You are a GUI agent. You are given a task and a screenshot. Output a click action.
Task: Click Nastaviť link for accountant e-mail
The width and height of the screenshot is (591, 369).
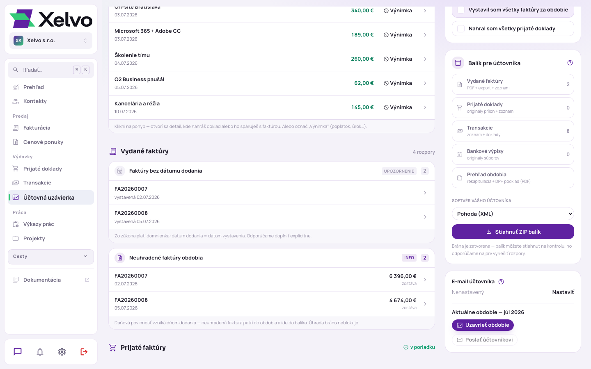(x=563, y=292)
